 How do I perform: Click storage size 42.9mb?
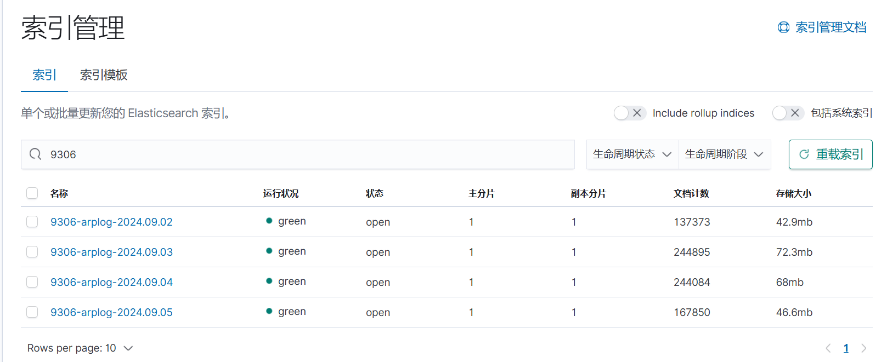[x=794, y=222]
